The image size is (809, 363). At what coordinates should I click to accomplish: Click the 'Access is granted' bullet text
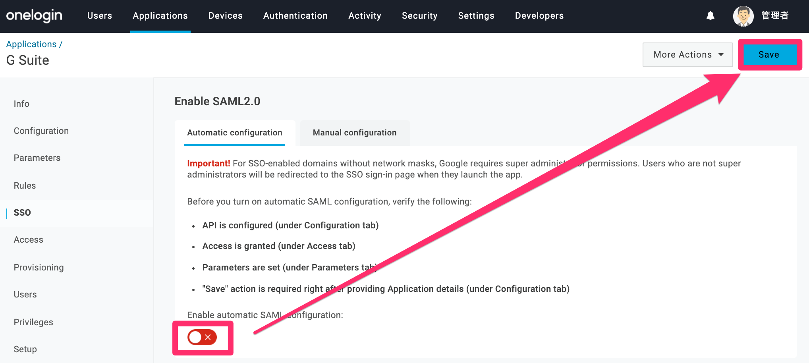click(x=279, y=246)
